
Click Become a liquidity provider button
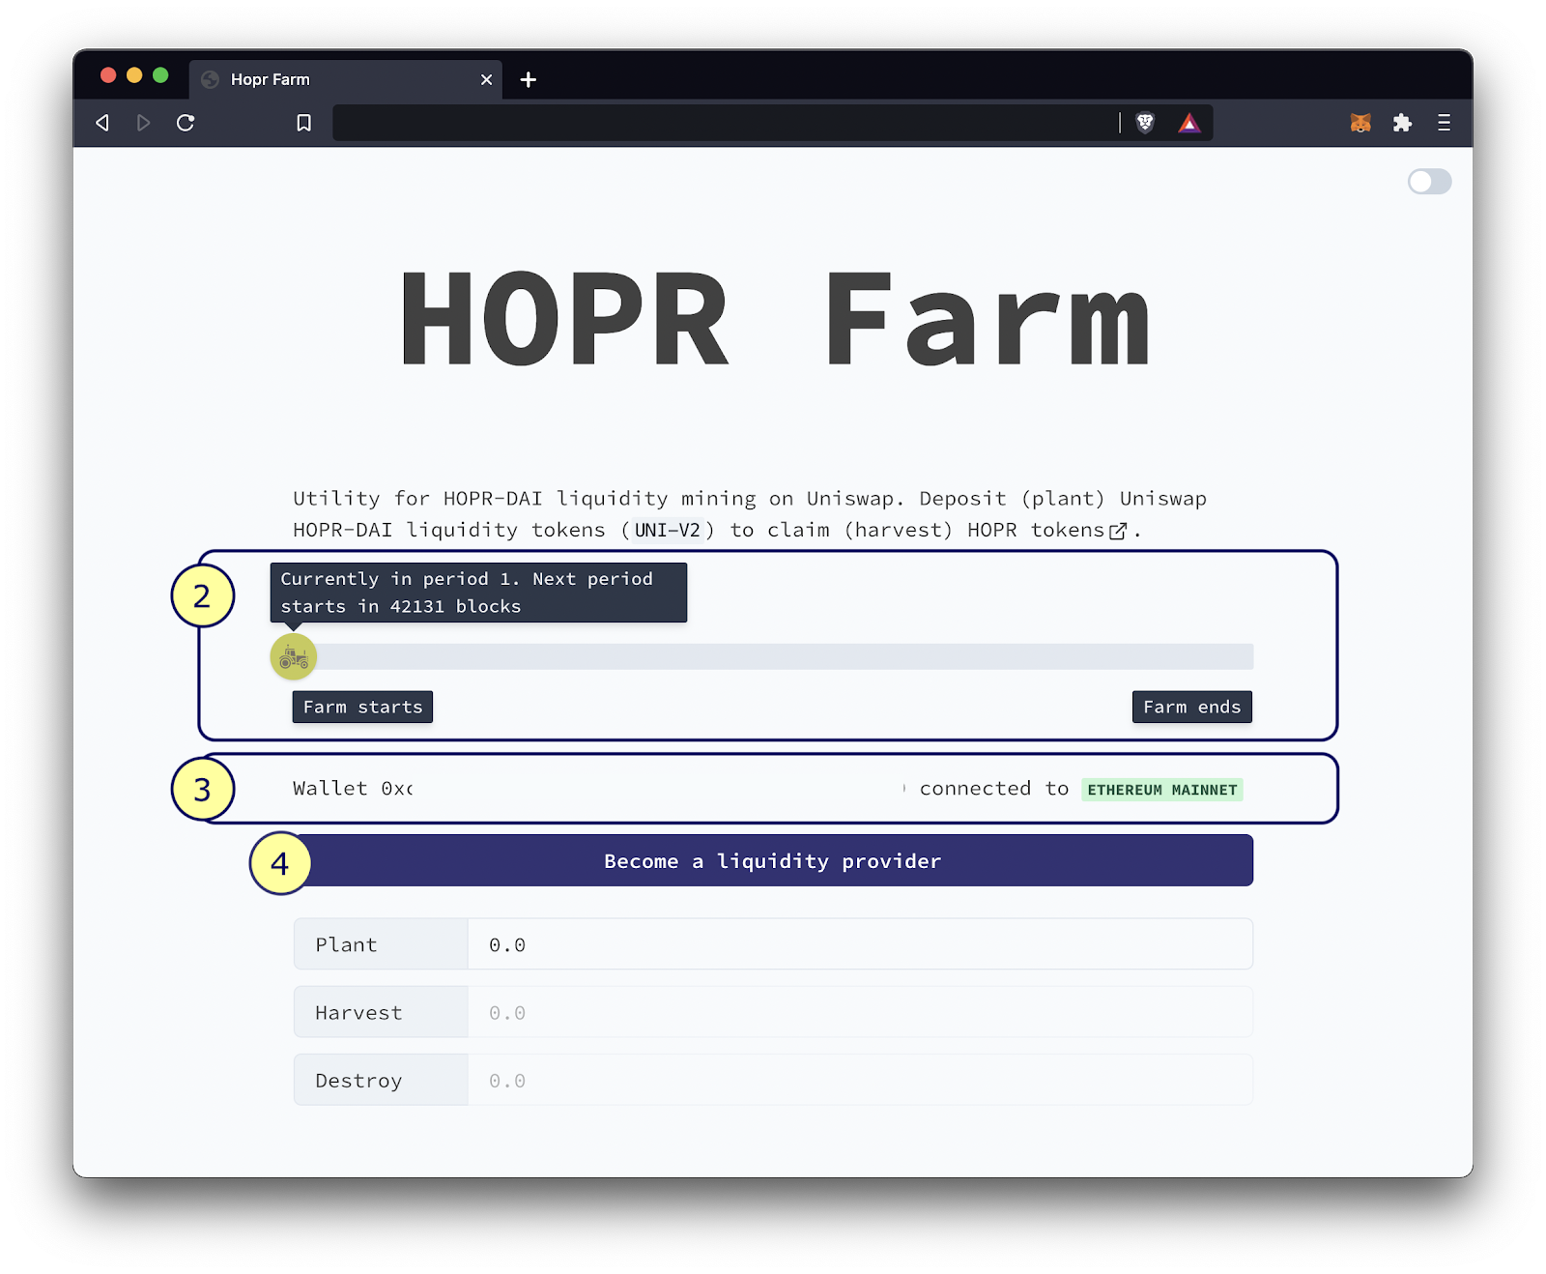pyautogui.click(x=773, y=860)
